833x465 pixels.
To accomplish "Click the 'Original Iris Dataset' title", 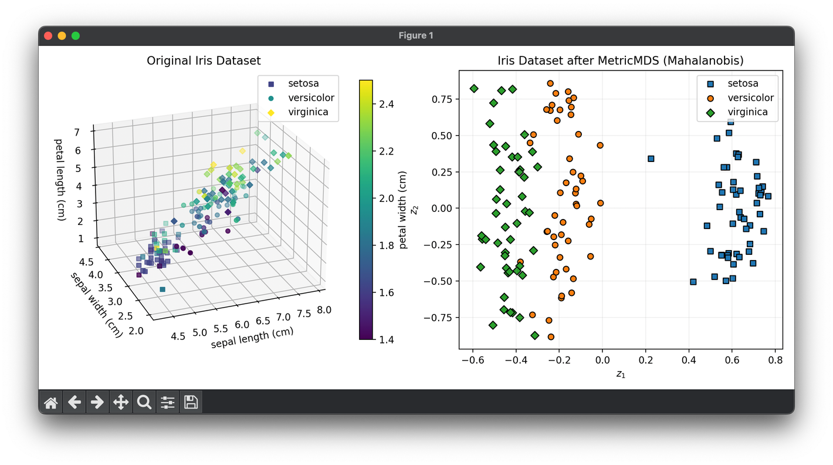I will coord(204,60).
